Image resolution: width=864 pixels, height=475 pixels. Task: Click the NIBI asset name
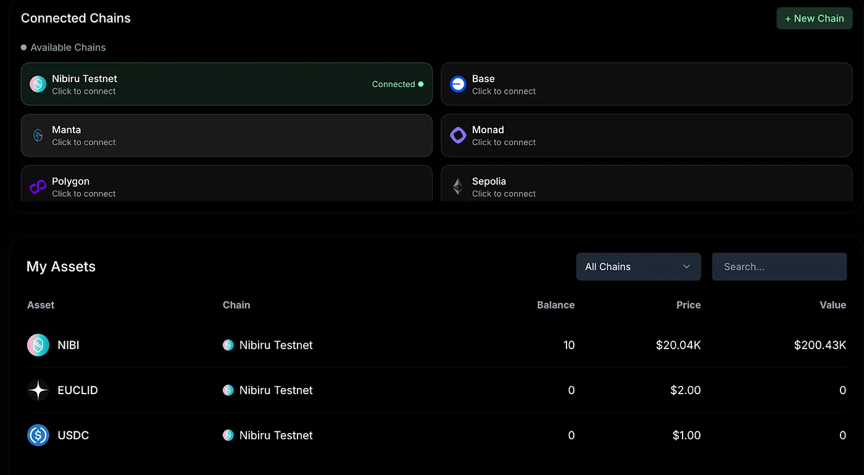click(69, 345)
